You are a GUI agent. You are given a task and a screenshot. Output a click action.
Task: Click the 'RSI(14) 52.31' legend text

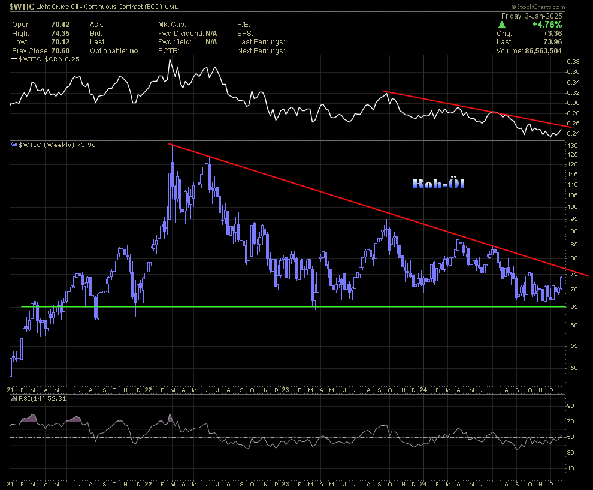(43, 398)
